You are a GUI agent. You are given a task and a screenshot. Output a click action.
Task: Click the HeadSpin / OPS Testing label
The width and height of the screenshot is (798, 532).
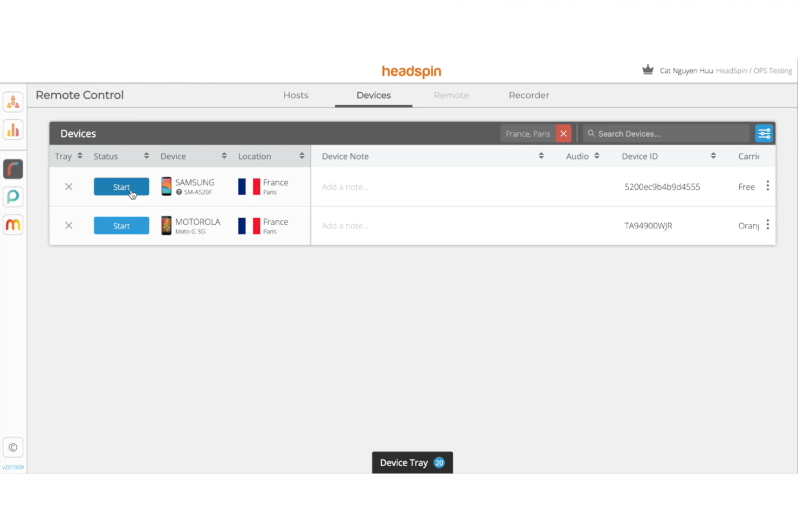(x=754, y=71)
